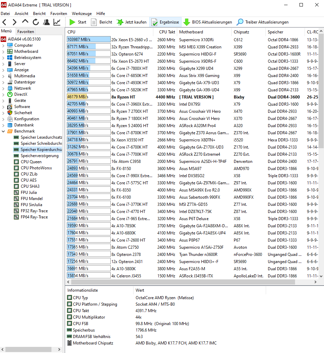Select the Geräte icon in tree
Viewport: 324px width, 353px height.
[10, 101]
